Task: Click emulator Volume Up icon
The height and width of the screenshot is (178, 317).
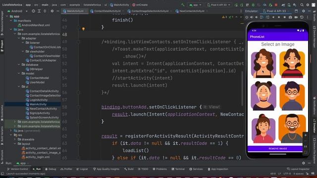Action: click(x=252, y=17)
